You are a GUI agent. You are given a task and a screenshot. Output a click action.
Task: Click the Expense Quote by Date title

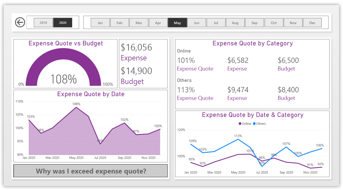pyautogui.click(x=91, y=94)
